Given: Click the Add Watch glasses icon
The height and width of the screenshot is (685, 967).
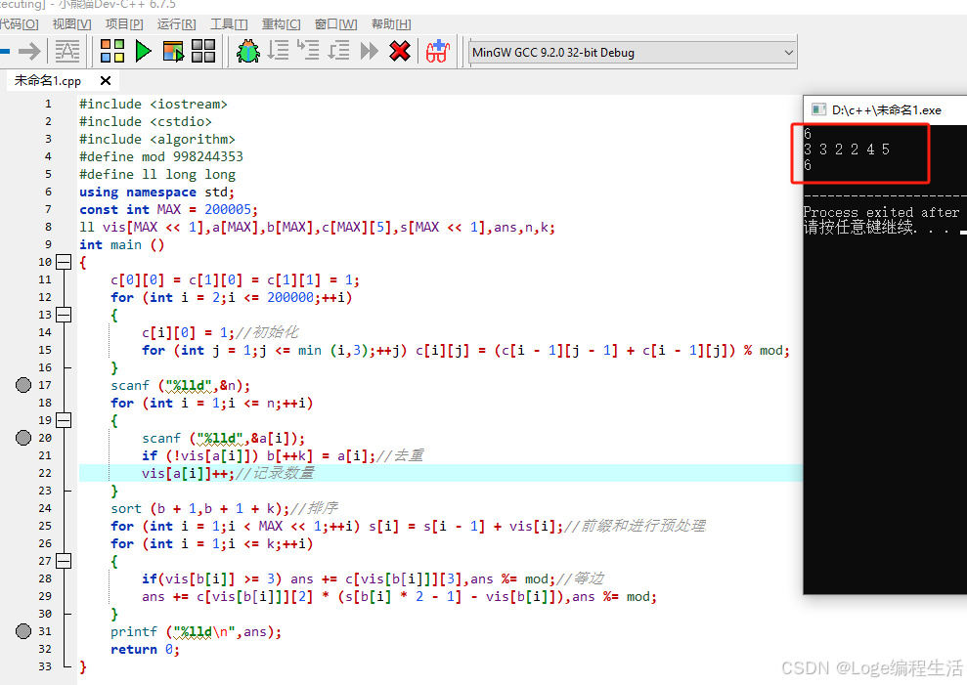Looking at the screenshot, I should 438,51.
